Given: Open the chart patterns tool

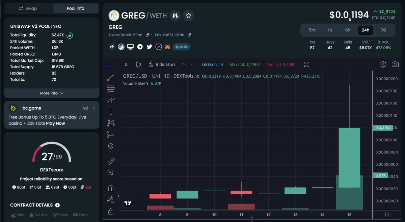Looking at the screenshot, I should (111, 123).
